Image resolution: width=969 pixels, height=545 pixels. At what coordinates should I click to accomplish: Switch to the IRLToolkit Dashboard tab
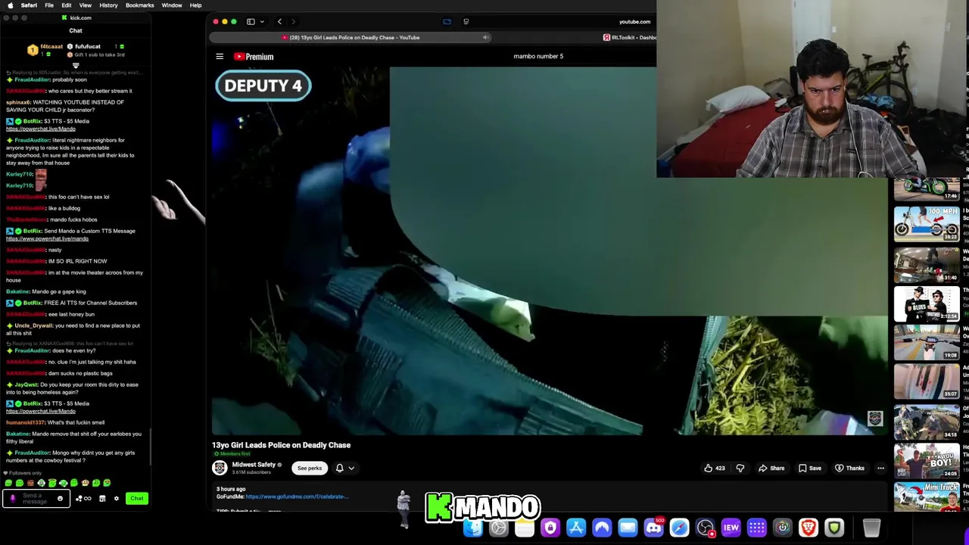(629, 37)
